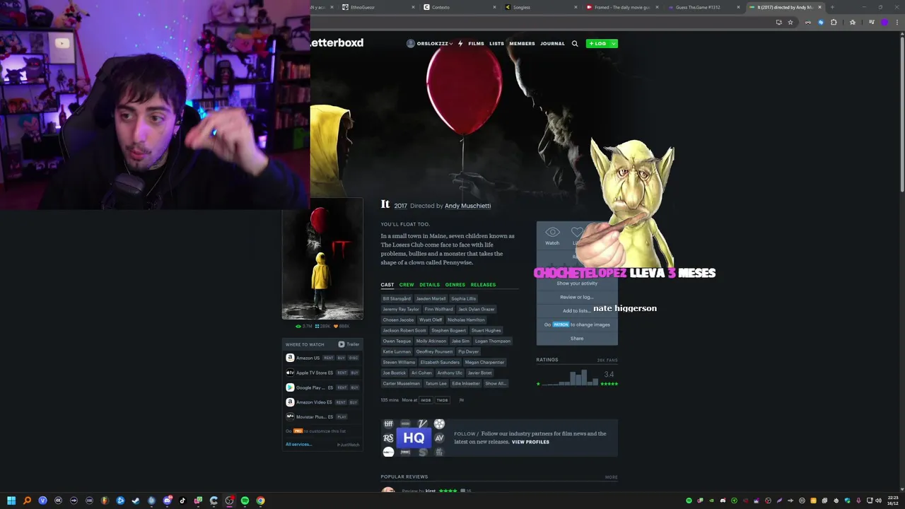This screenshot has height=509, width=905.
Task: Open Chrome extensions puzzle icon
Action: coord(834,22)
